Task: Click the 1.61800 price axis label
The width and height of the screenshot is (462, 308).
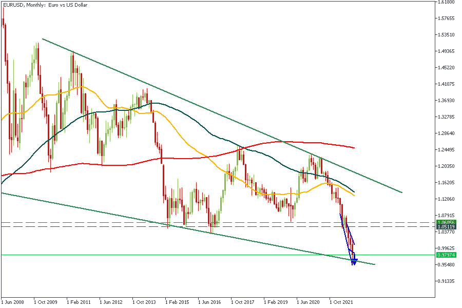Action: [446, 2]
